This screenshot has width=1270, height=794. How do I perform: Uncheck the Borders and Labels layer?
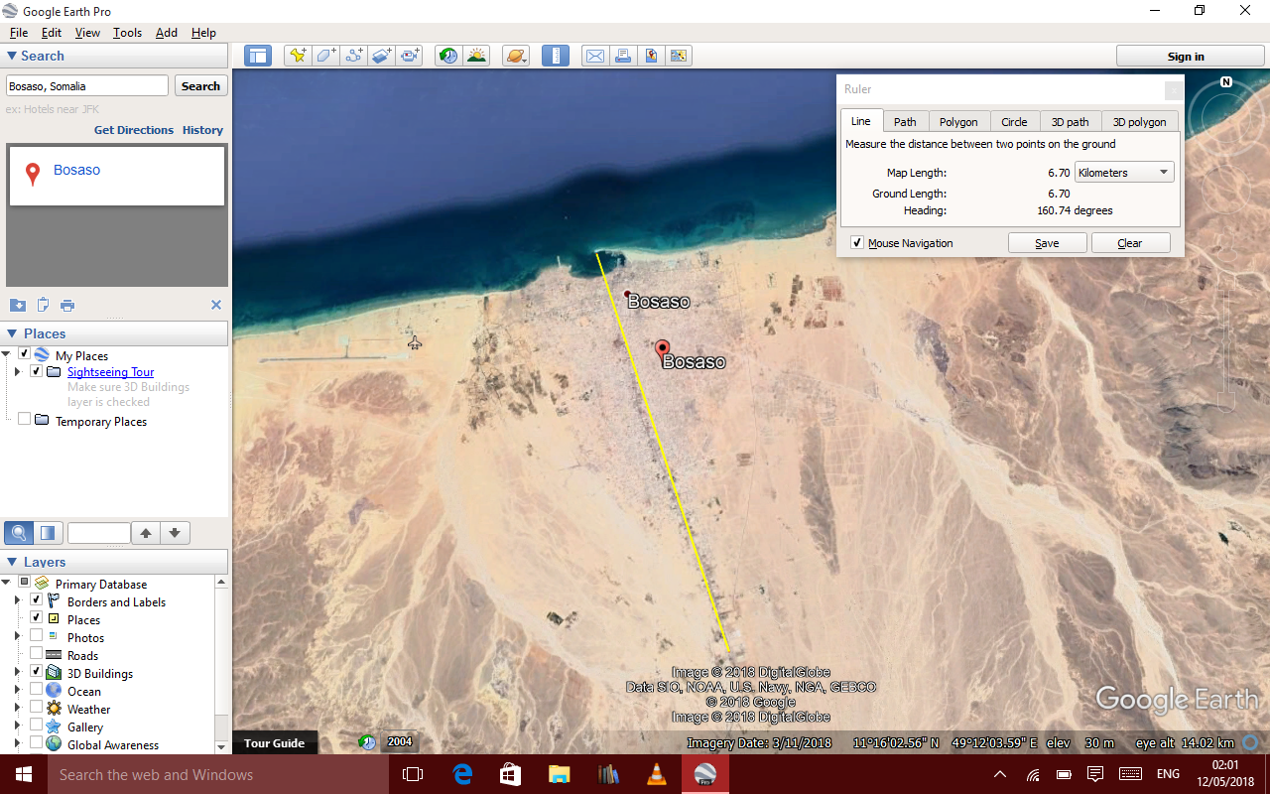pyautogui.click(x=37, y=601)
